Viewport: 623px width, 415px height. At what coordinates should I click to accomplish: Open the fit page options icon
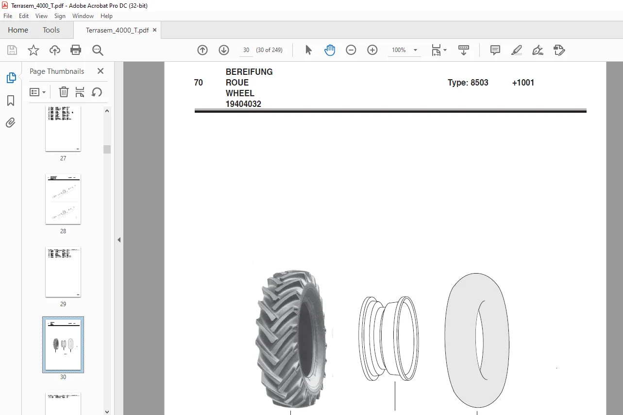pyautogui.click(x=439, y=50)
